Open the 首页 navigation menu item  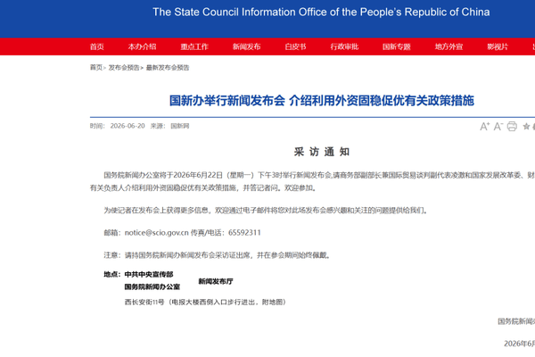(97, 46)
